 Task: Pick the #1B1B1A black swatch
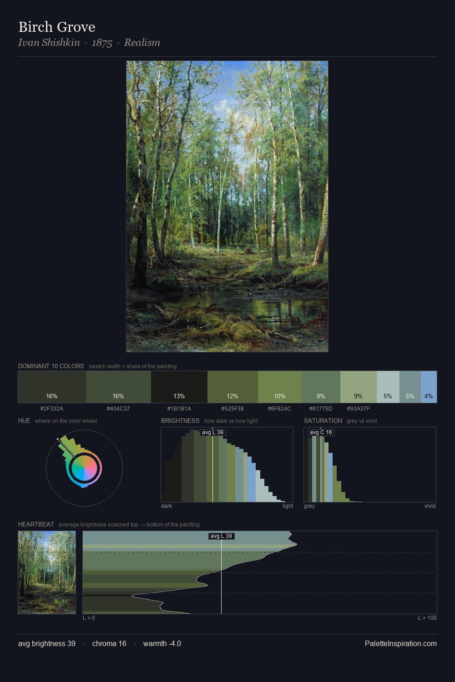tap(179, 387)
